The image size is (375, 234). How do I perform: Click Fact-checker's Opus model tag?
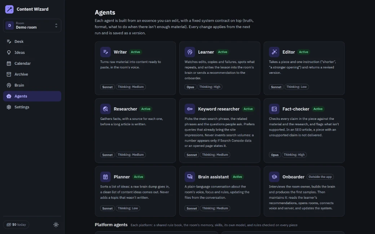click(275, 155)
